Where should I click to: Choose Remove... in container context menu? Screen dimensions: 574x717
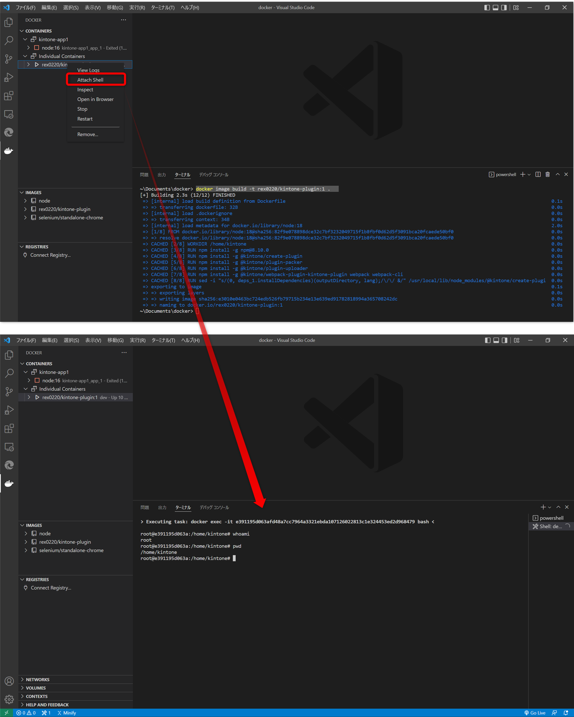click(96, 134)
